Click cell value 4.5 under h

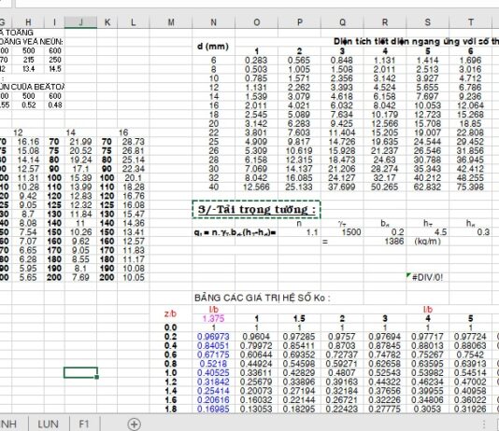tap(441, 232)
